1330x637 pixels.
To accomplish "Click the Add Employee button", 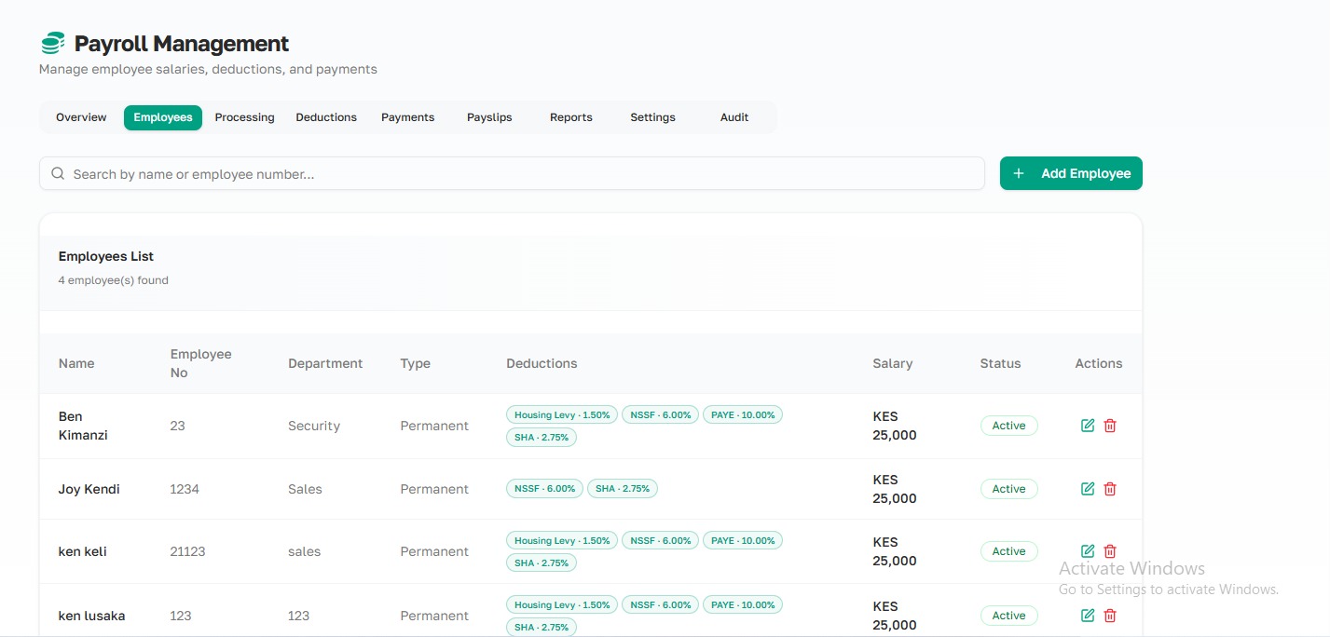I will (x=1071, y=173).
